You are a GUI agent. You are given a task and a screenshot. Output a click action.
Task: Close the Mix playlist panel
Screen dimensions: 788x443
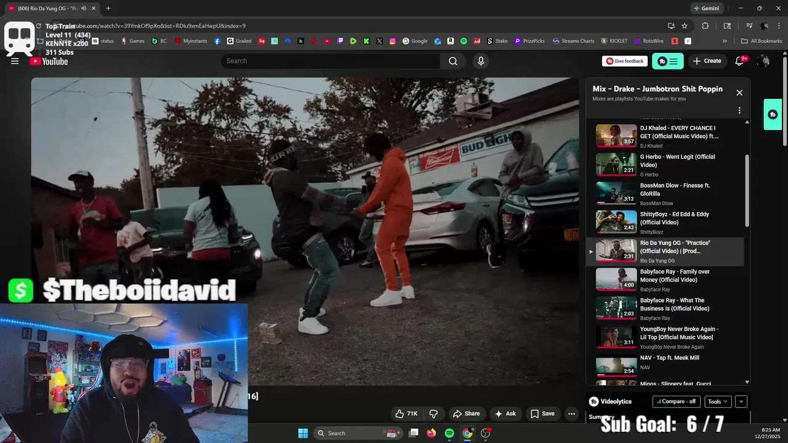click(x=739, y=93)
